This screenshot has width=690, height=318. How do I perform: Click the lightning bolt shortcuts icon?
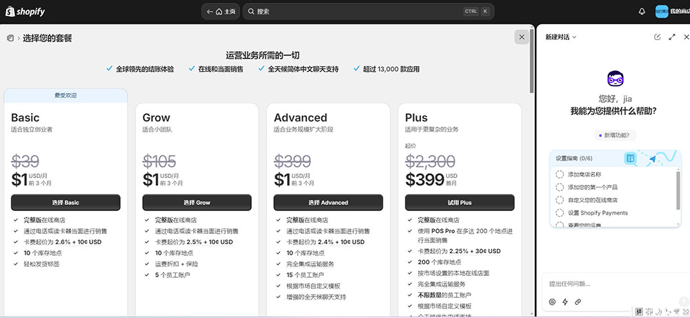(x=565, y=301)
